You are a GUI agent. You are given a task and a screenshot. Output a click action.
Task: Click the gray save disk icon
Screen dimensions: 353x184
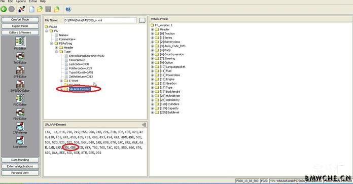tap(48, 9)
